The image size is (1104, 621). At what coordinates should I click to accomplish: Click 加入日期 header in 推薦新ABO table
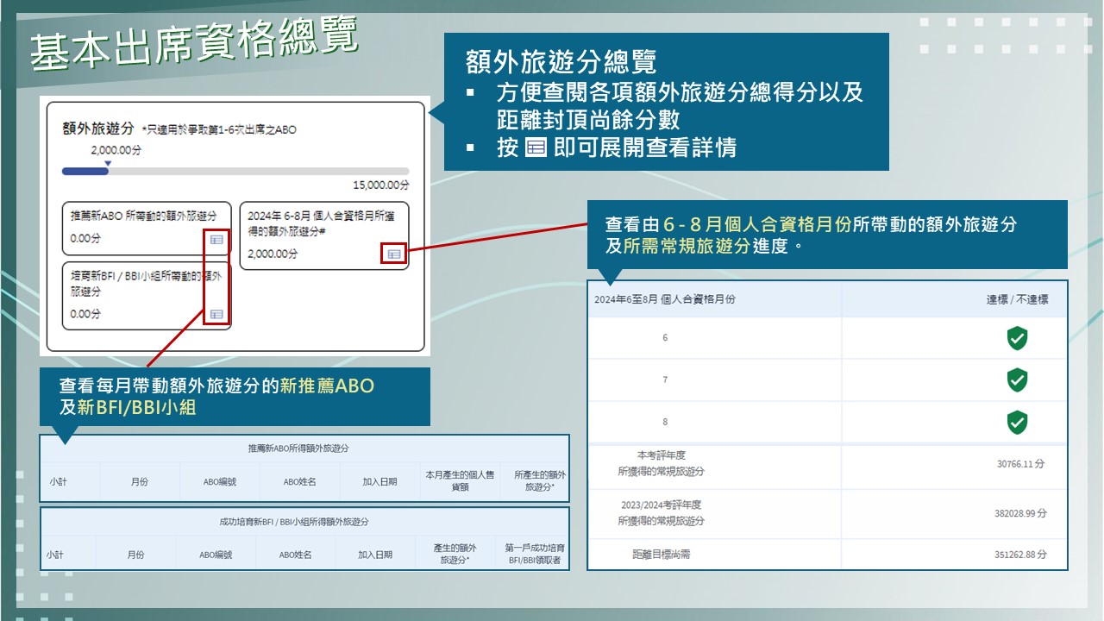(379, 482)
